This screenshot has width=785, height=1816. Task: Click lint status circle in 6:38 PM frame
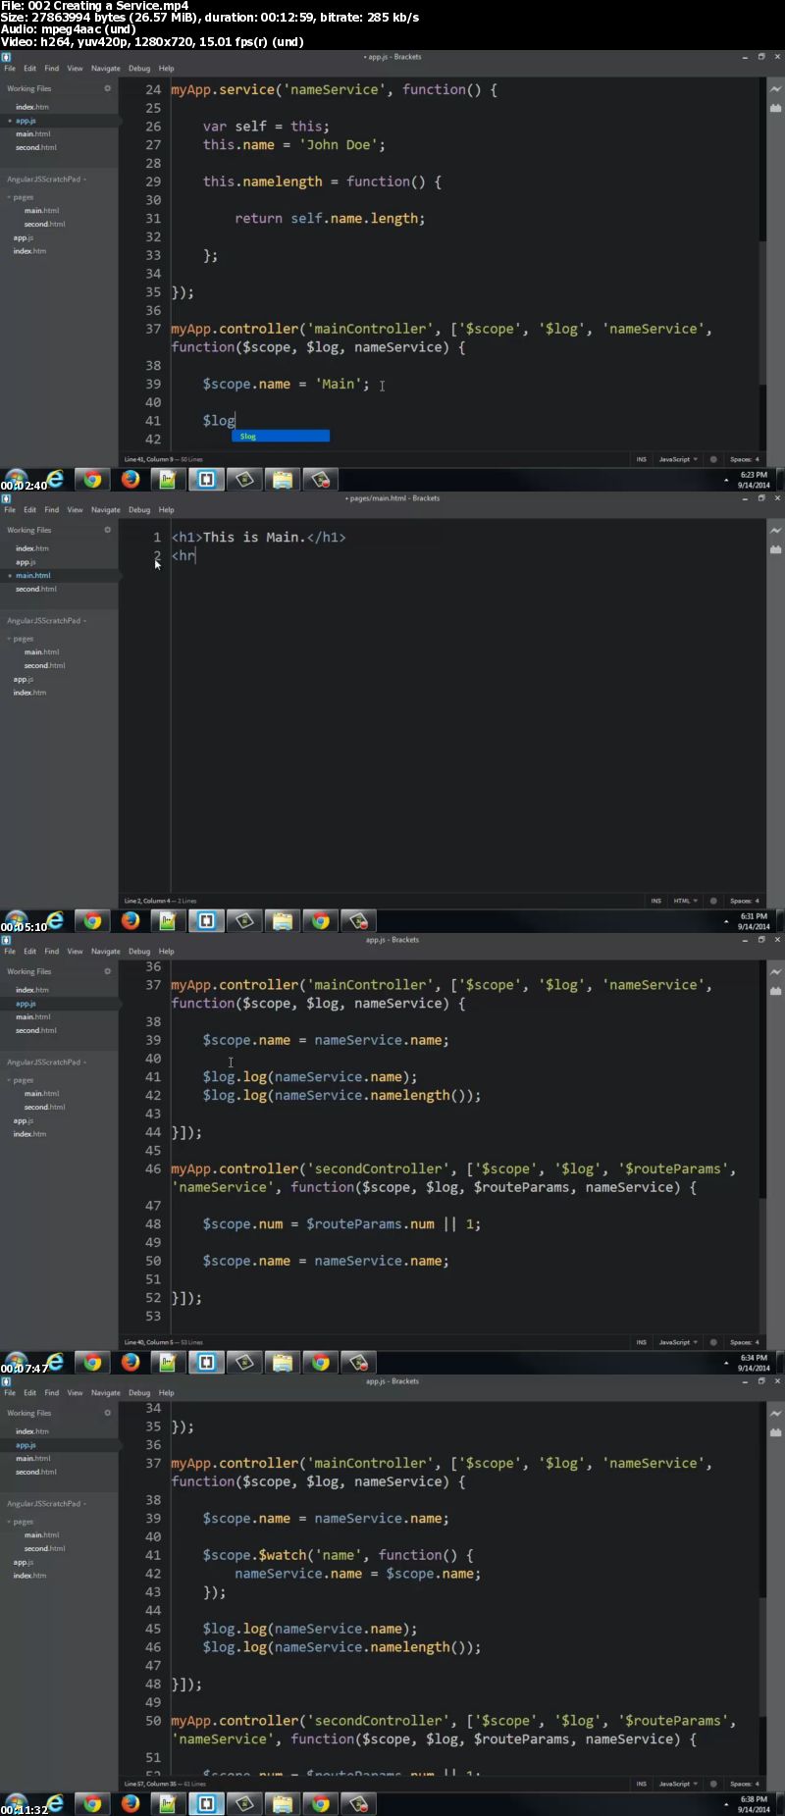pyautogui.click(x=713, y=1784)
